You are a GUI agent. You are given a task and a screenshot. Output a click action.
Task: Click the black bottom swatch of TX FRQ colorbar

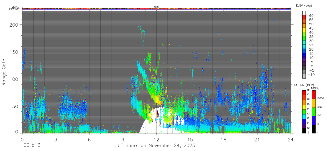point(304,131)
